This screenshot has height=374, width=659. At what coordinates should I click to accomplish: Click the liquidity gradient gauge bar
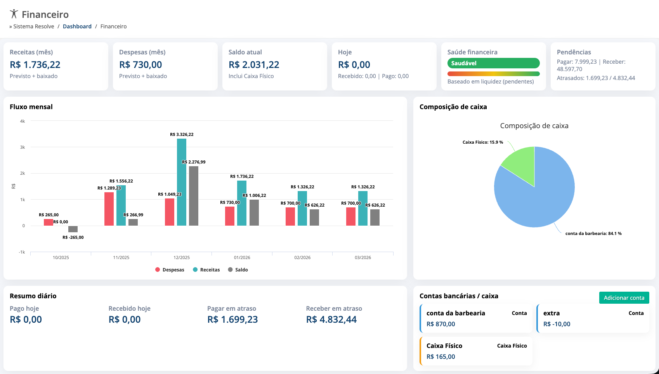click(x=493, y=73)
